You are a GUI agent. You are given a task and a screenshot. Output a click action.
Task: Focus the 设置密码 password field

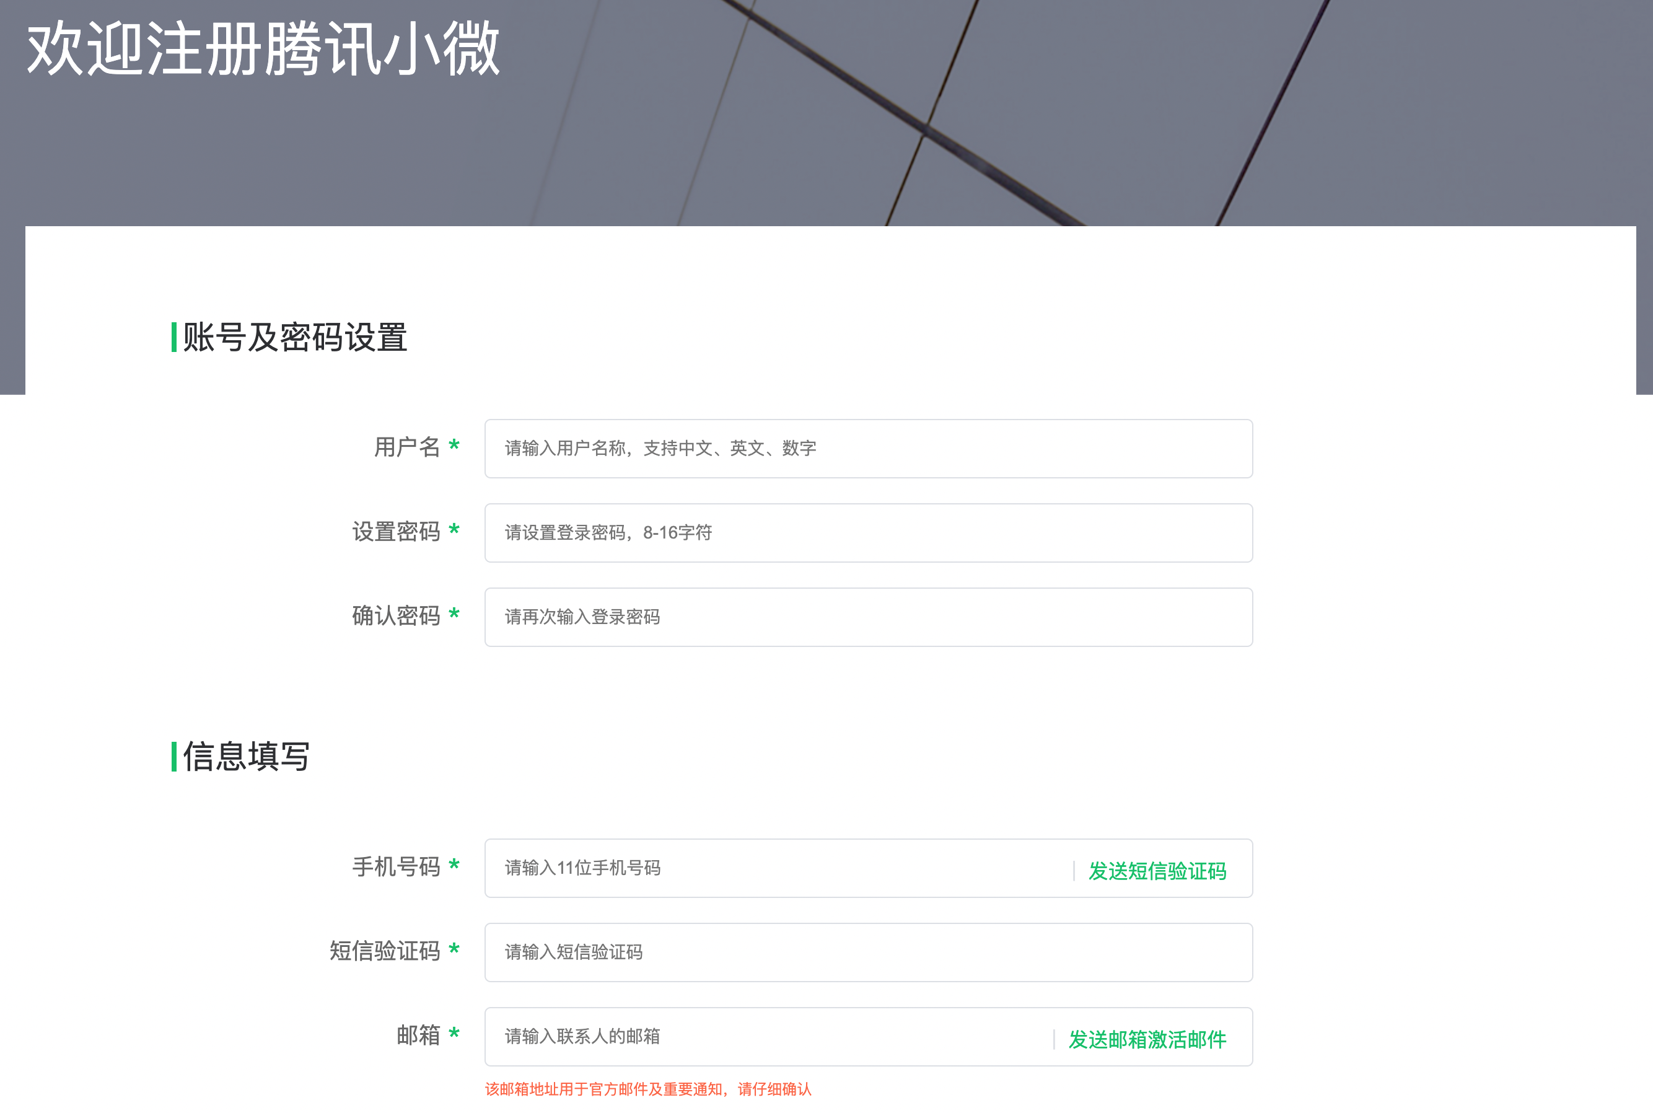click(x=869, y=533)
